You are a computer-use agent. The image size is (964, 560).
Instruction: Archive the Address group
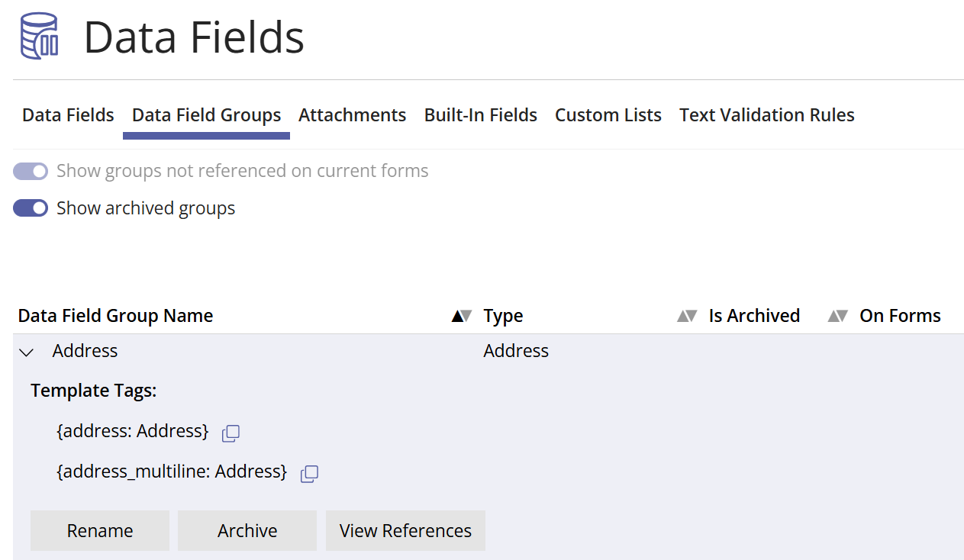pyautogui.click(x=247, y=530)
